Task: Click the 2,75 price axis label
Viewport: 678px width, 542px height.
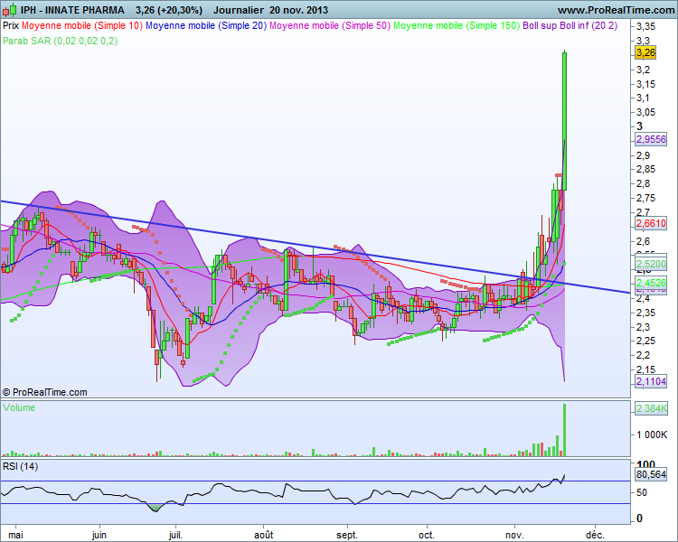Action: 646,198
